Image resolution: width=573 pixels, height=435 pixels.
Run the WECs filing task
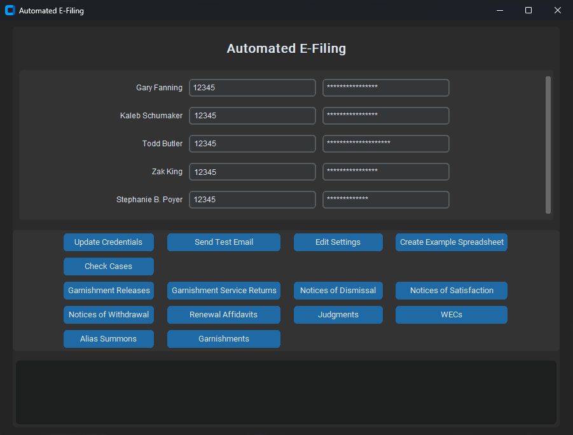(x=451, y=315)
